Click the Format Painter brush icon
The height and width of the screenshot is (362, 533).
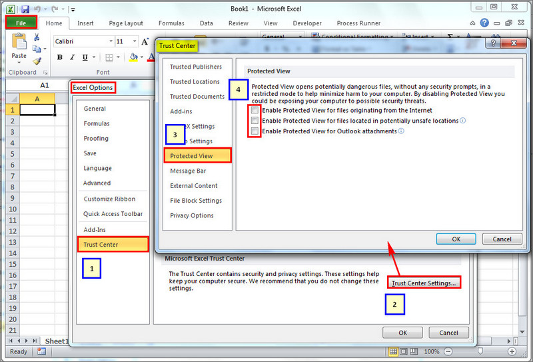pos(37,61)
